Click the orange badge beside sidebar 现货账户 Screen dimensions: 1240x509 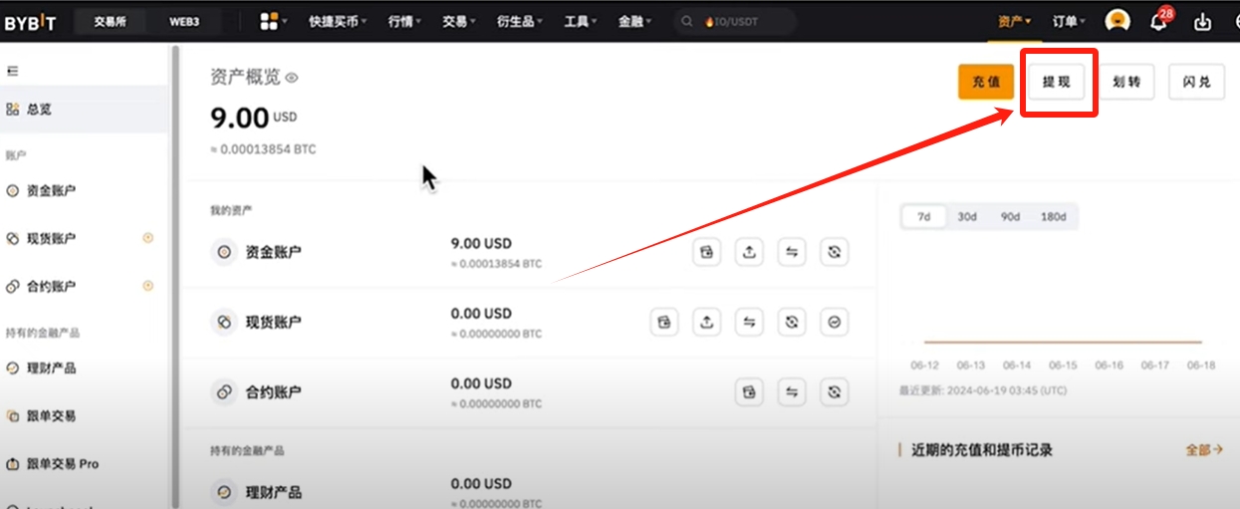click(148, 238)
